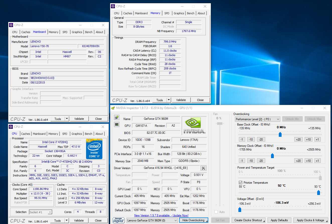
Task: Click the Lenovo Y50-70 model field
Action: 54,46
